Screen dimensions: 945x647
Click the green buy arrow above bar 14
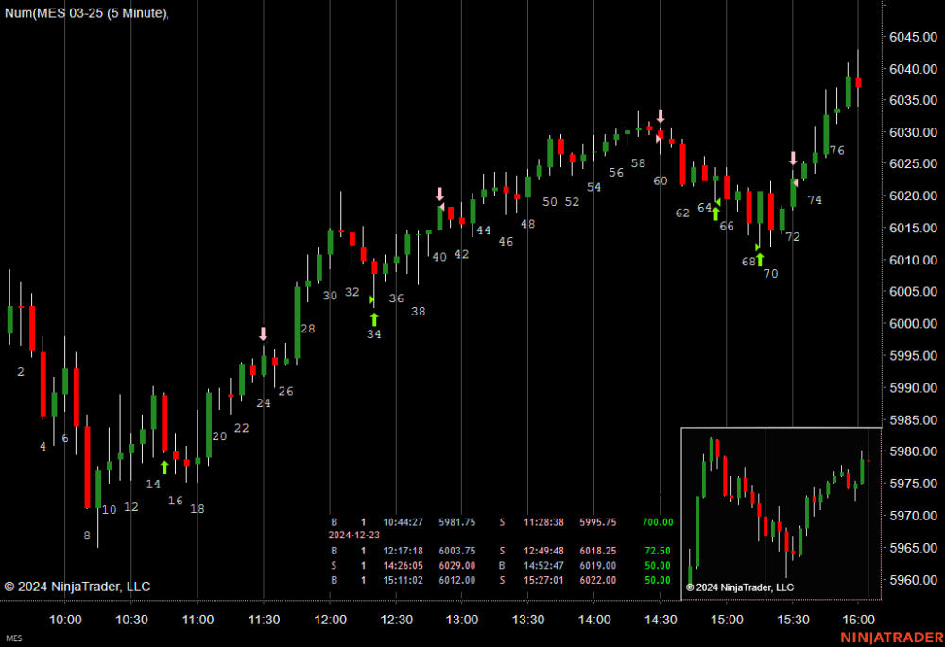pyautogui.click(x=164, y=467)
